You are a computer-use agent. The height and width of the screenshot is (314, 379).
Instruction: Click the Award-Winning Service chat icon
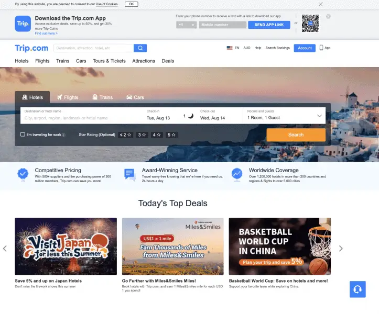pos(130,175)
